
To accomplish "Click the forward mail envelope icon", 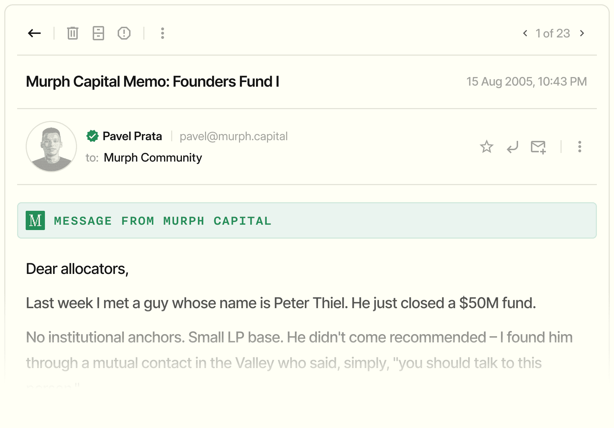I will (538, 147).
